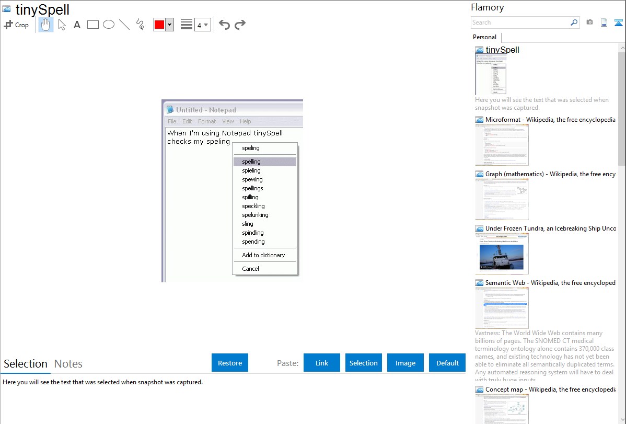Open the line width dropdown showing 4
The width and height of the screenshot is (626, 424).
(x=202, y=25)
